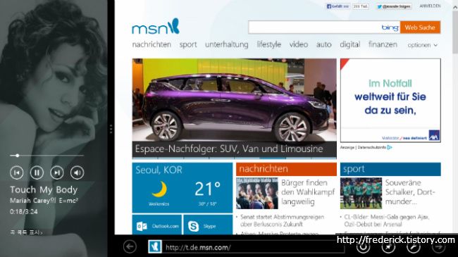This screenshot has height=257, width=458.
Task: Click the scrollbar up arrow
Action: [x=455, y=8]
